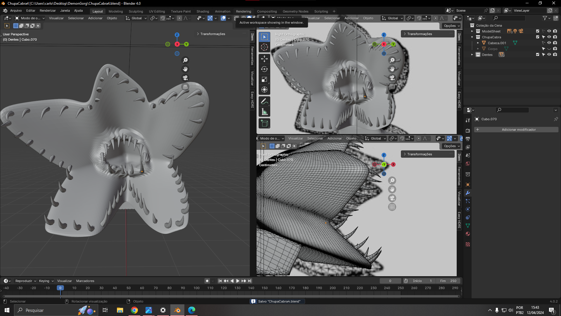Select the 3D Cursor tool
The width and height of the screenshot is (561, 316).
point(264,47)
